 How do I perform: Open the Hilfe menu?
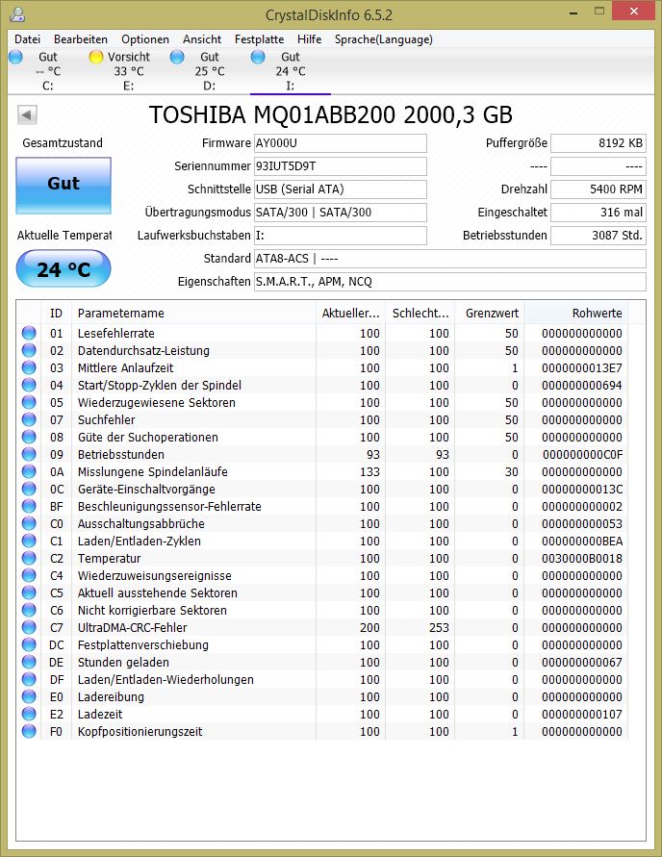click(x=310, y=39)
